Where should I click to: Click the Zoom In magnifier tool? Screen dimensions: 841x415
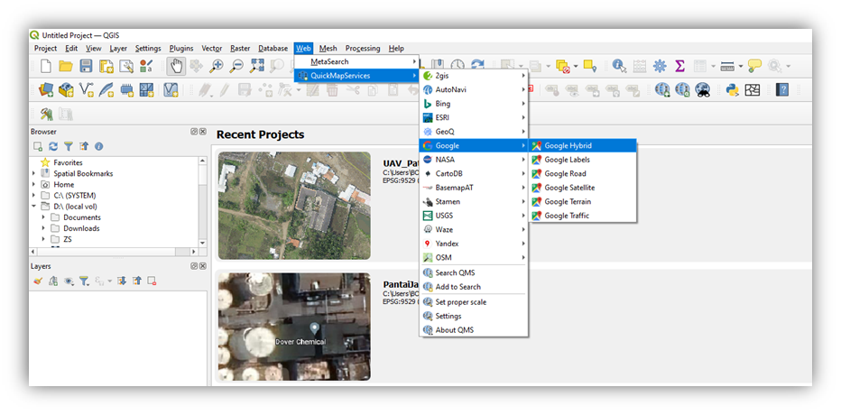tap(217, 66)
